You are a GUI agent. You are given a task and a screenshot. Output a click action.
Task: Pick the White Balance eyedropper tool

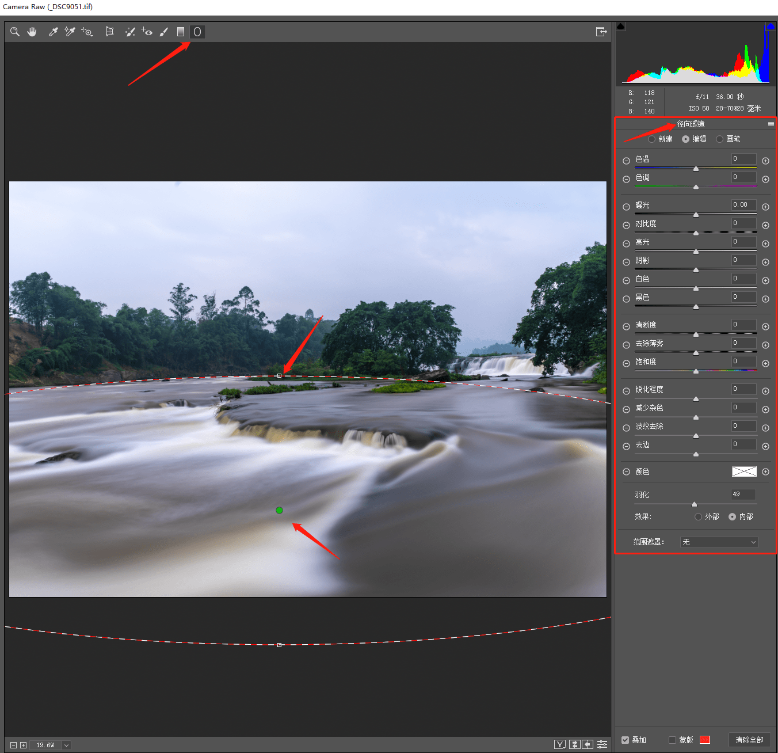pyautogui.click(x=53, y=32)
